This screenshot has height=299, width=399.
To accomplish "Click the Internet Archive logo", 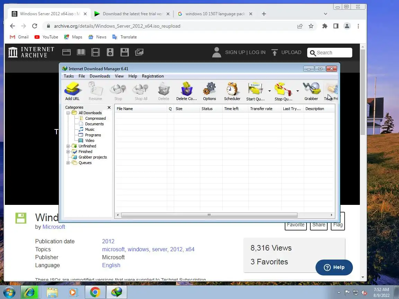I will coord(31,52).
